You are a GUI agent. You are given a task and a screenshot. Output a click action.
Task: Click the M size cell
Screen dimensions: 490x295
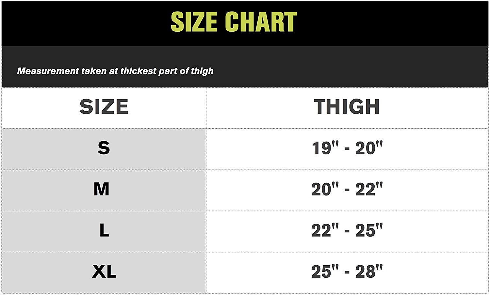coord(104,190)
